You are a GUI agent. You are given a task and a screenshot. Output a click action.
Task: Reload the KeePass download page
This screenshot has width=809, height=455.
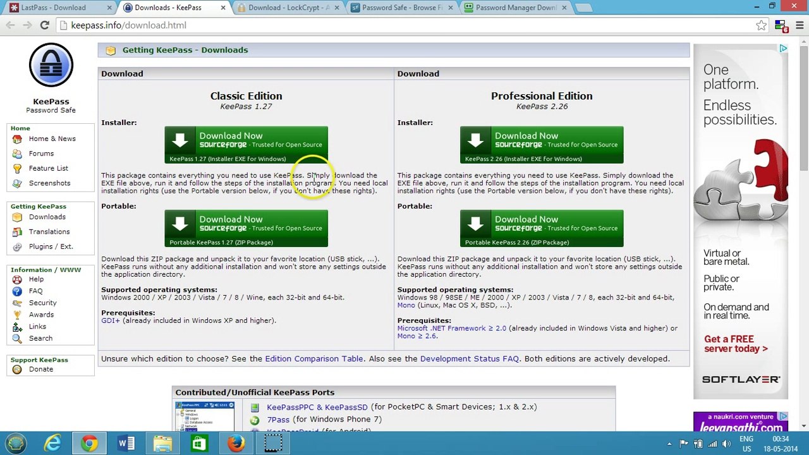click(44, 25)
